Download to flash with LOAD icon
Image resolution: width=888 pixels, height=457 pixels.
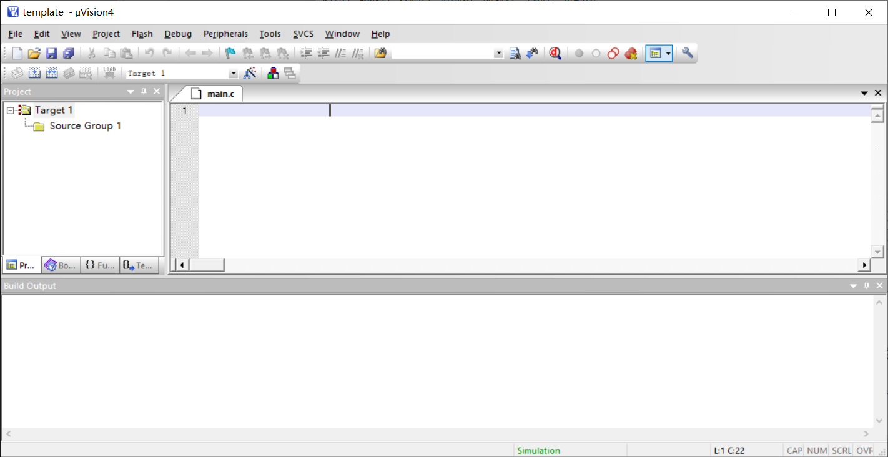(x=109, y=73)
